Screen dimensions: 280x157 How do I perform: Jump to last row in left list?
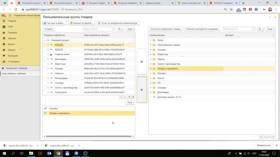[133, 97]
